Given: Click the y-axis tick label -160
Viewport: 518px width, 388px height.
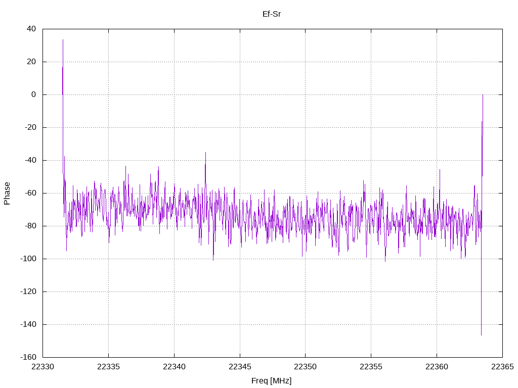Looking at the screenshot, I should [28, 357].
